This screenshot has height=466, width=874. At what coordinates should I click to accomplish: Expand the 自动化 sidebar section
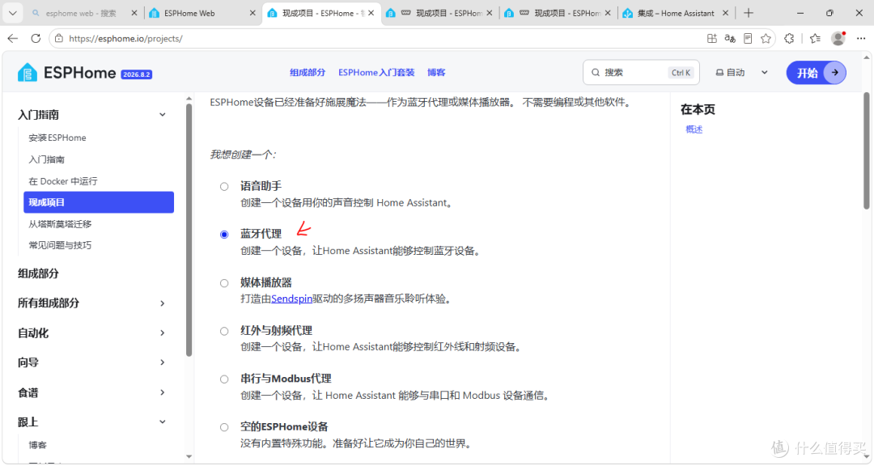point(162,333)
